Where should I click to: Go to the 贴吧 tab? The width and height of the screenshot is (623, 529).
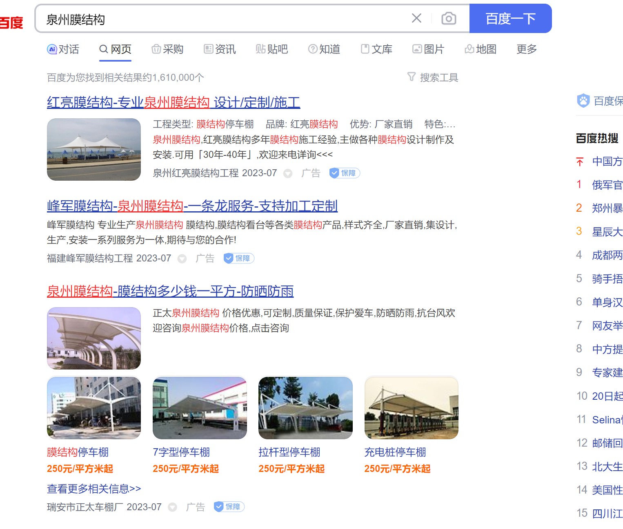tap(272, 49)
